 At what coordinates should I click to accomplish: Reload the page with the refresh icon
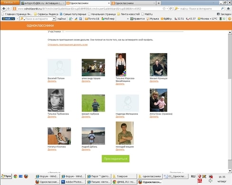170,9
